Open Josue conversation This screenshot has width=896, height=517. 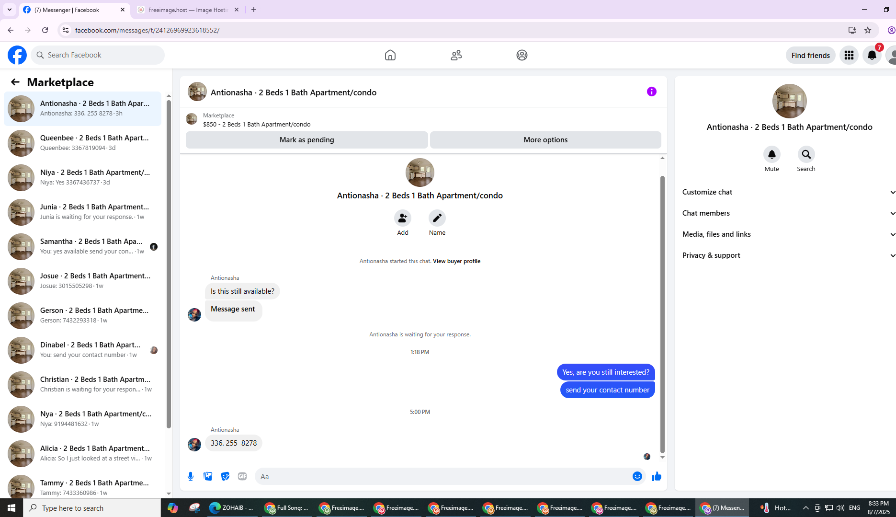click(82, 281)
